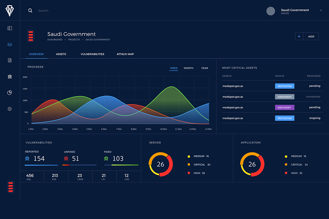
Task: Click the yellow Medium legend dot under Application
Action: (x=286, y=156)
